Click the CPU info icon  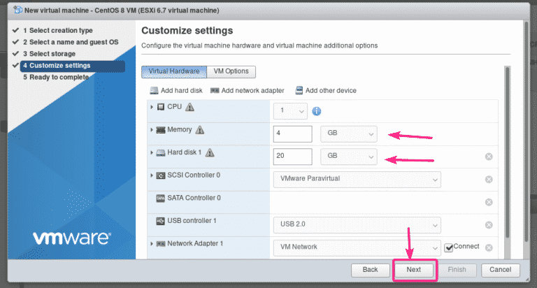click(x=316, y=110)
